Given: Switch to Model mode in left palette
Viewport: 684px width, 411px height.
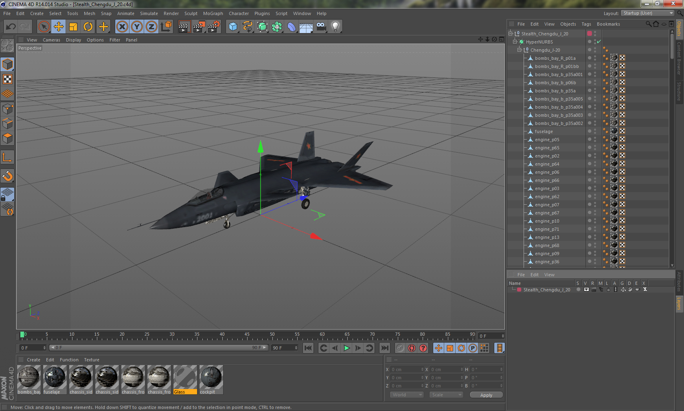Looking at the screenshot, I should 7,64.
